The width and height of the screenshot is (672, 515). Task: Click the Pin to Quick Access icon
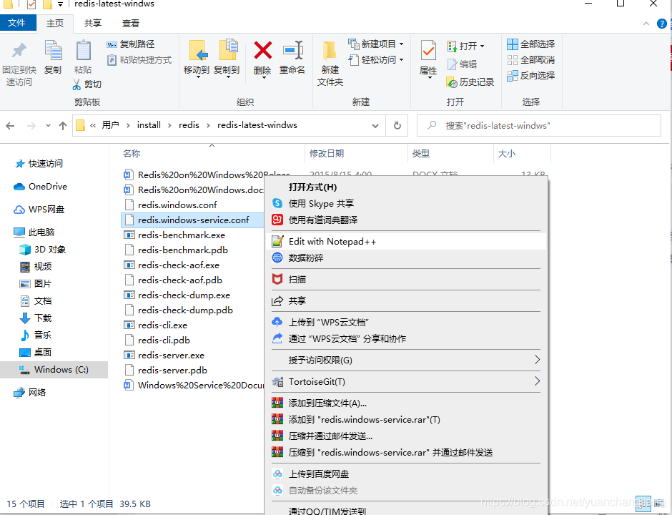pos(19,51)
